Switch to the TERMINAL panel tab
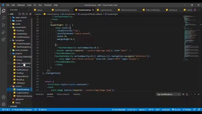202x114 pixels. point(77,94)
